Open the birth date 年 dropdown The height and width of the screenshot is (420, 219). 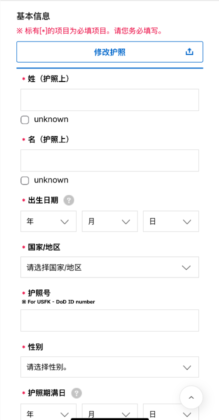pyautogui.click(x=48, y=221)
